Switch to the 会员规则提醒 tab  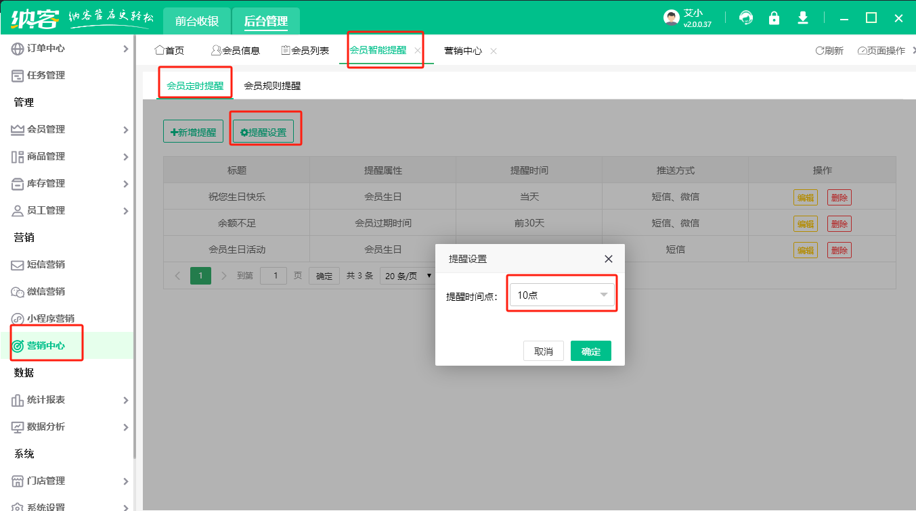tap(272, 86)
